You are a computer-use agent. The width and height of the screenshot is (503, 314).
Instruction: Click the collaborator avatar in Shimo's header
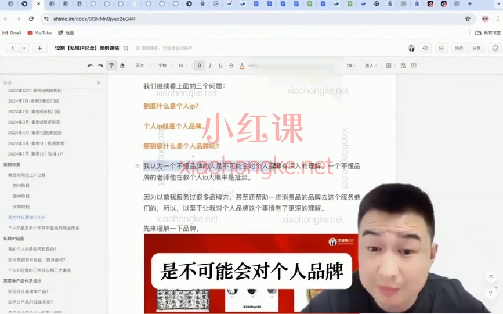(411, 48)
